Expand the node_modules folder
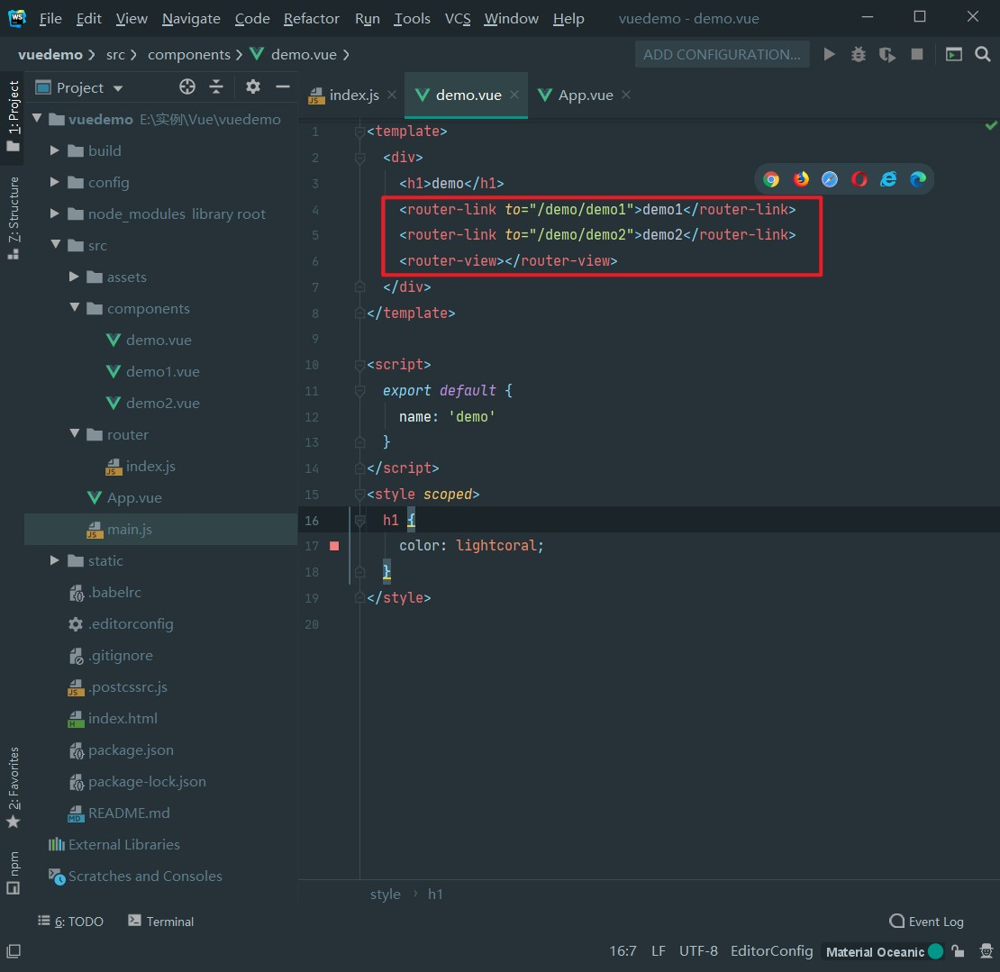Viewport: 1000px width, 972px height. point(55,213)
